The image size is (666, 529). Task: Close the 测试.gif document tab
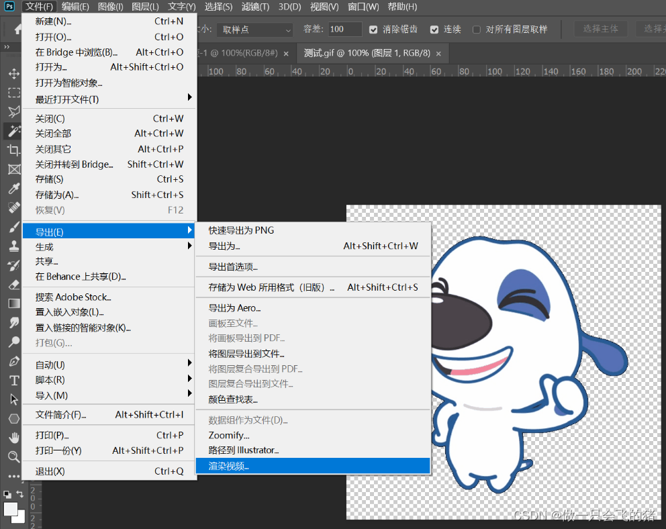point(439,54)
